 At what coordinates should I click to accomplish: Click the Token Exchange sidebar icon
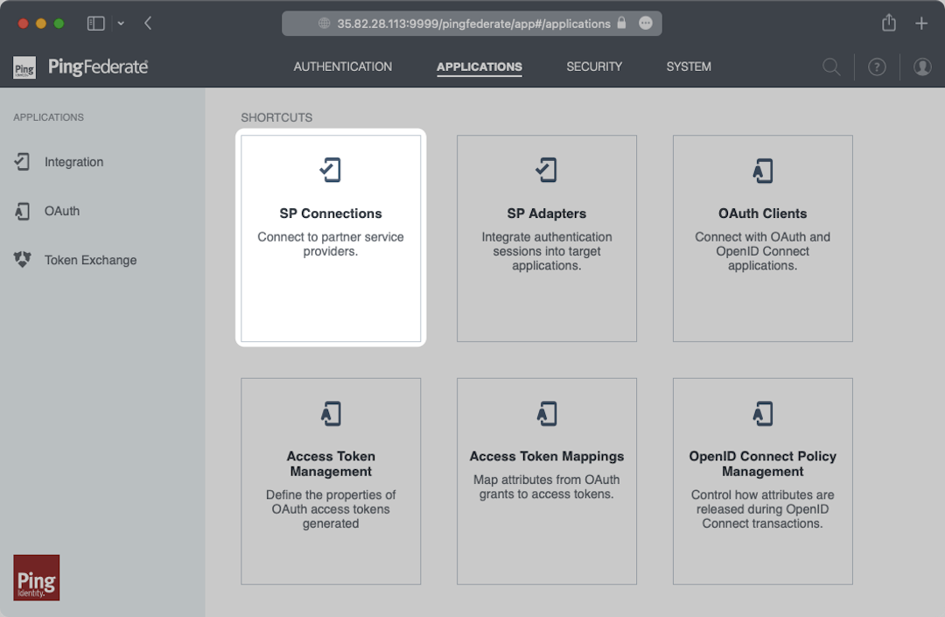coord(23,260)
